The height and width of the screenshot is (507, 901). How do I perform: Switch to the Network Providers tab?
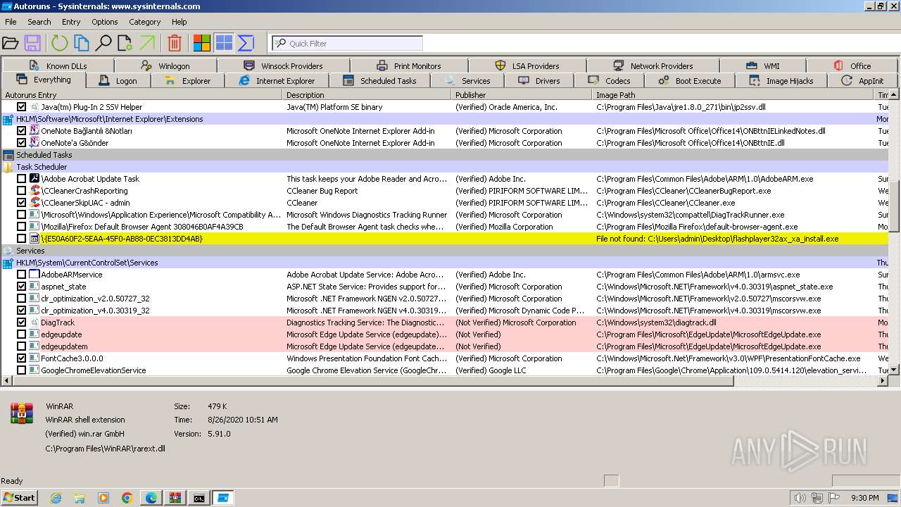pyautogui.click(x=653, y=65)
